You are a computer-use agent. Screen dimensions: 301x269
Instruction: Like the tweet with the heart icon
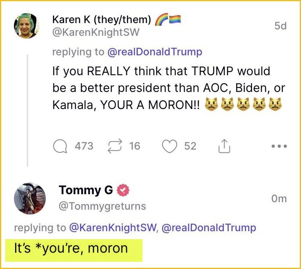169,146
